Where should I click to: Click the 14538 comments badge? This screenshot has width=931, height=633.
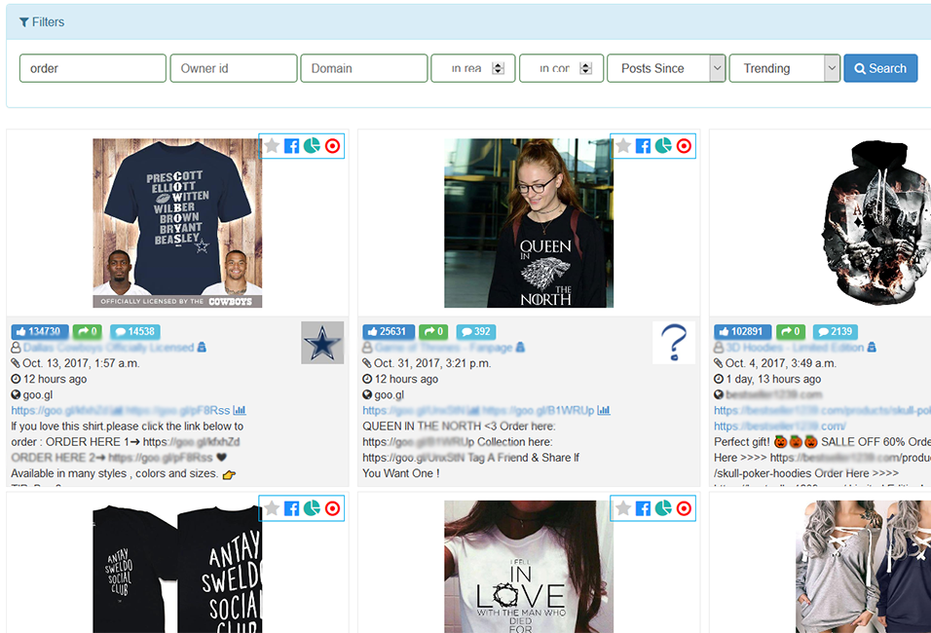(x=134, y=331)
